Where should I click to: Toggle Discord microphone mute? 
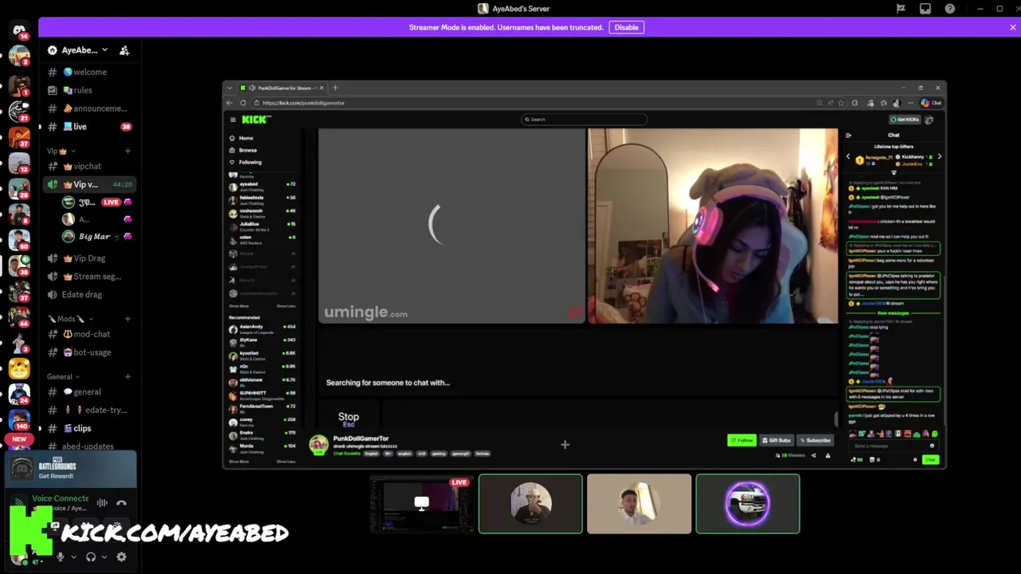[x=60, y=557]
